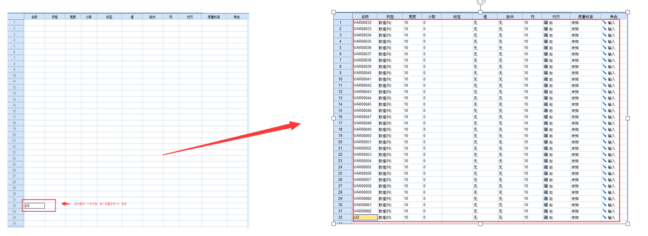
Task: Click the role arrow icon in VAR00062 row
Action: 604,211
